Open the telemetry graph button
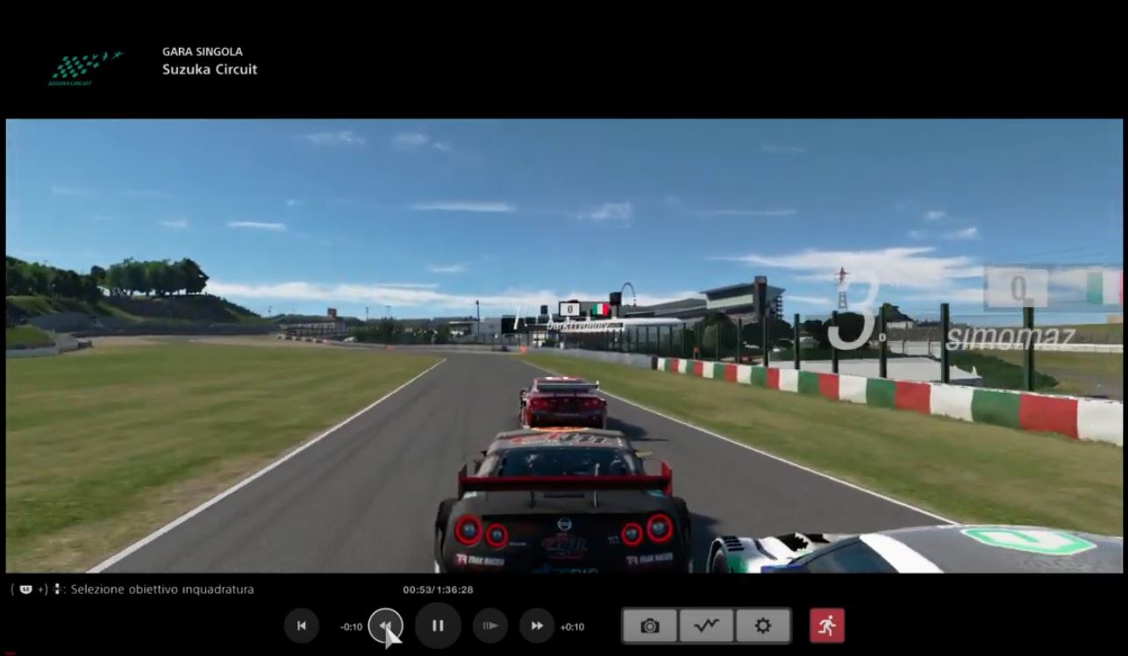Viewport: 1128px width, 656px height. [706, 626]
